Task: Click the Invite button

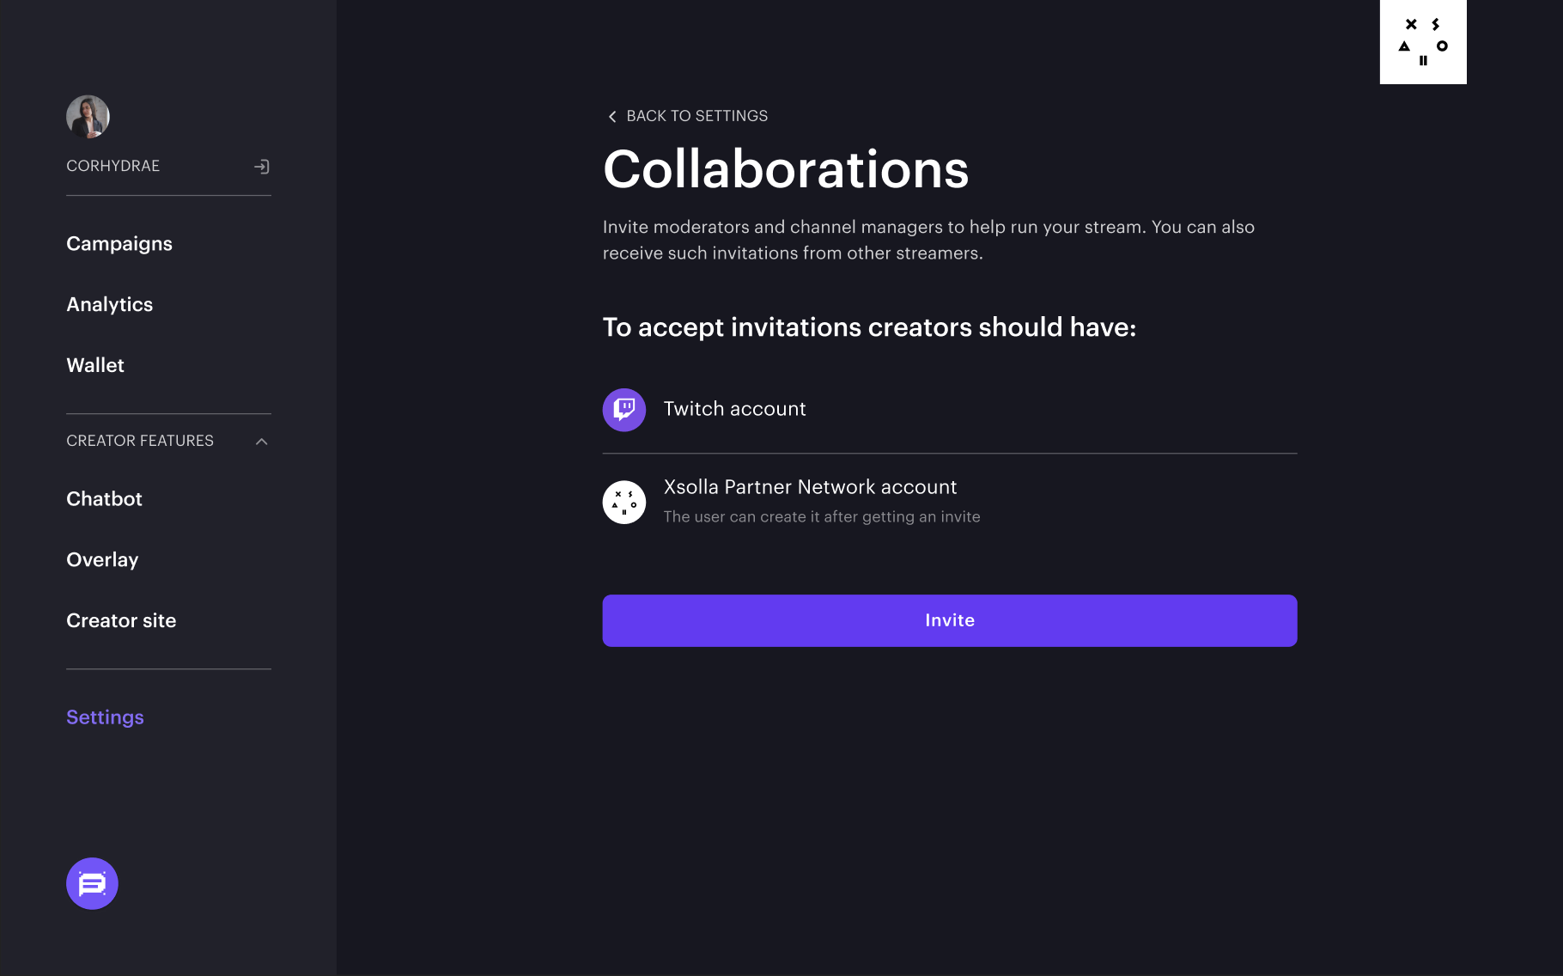Action: [x=950, y=620]
